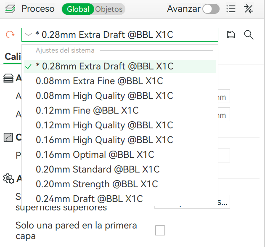Image resolution: width=265 pixels, height=247 pixels.
Task: Click the Proceso layers icon
Action: pos(11,9)
